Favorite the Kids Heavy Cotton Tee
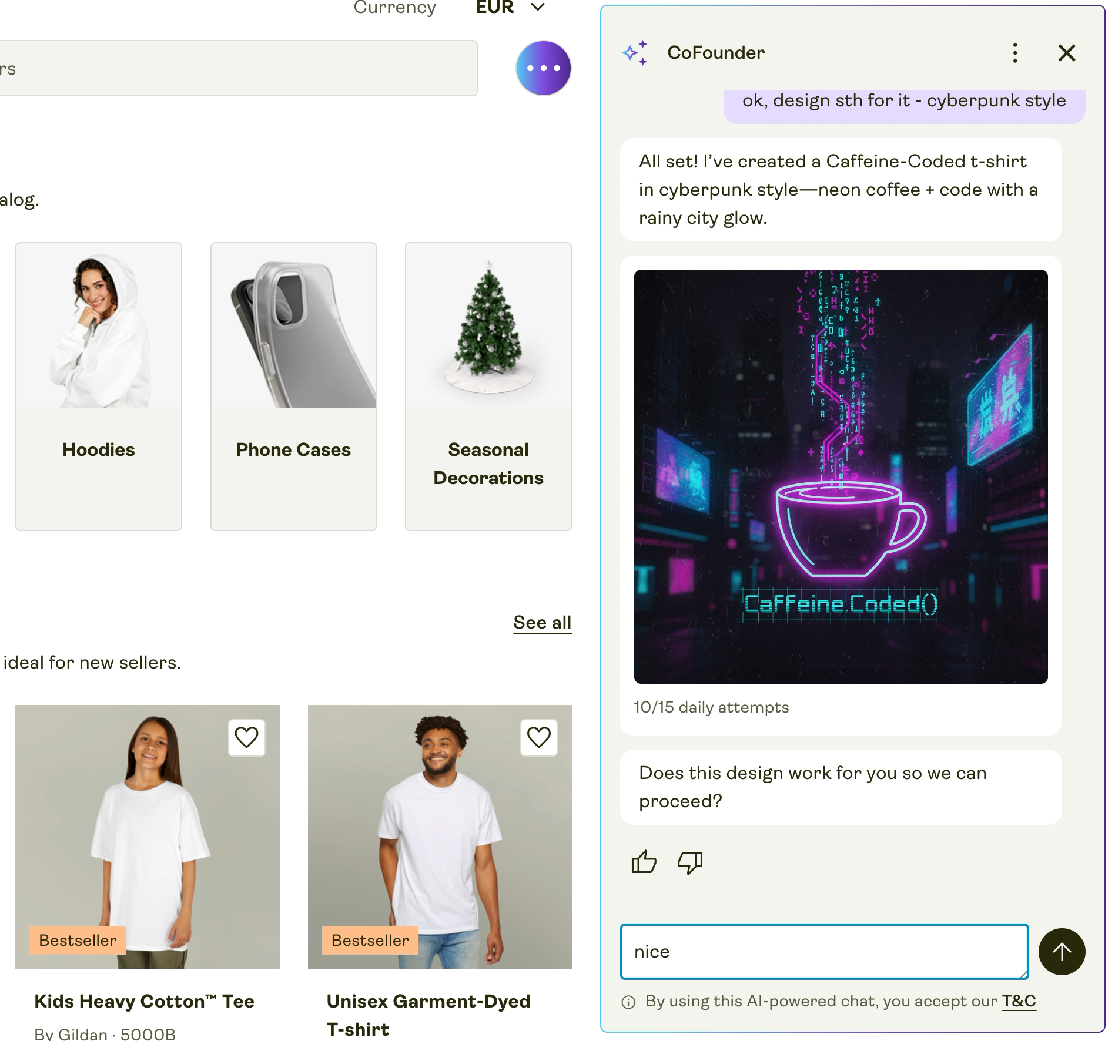Viewport: 1115px width, 1041px height. point(246,737)
